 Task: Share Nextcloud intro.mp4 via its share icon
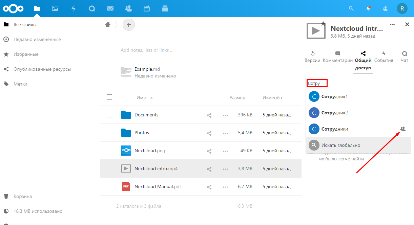coord(209,169)
